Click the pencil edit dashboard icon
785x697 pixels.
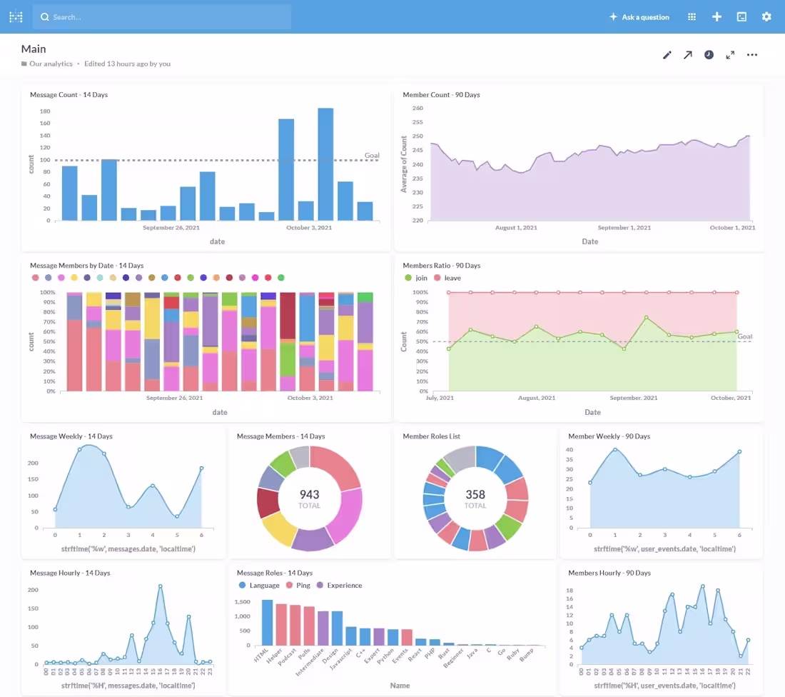(667, 55)
